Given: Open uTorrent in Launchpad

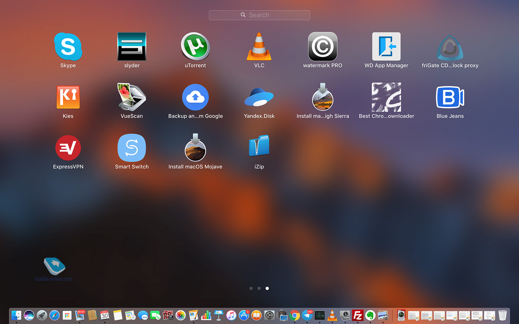Looking at the screenshot, I should (195, 46).
